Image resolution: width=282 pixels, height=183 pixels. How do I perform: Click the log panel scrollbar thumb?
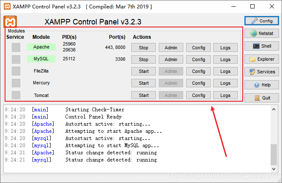click(274, 154)
